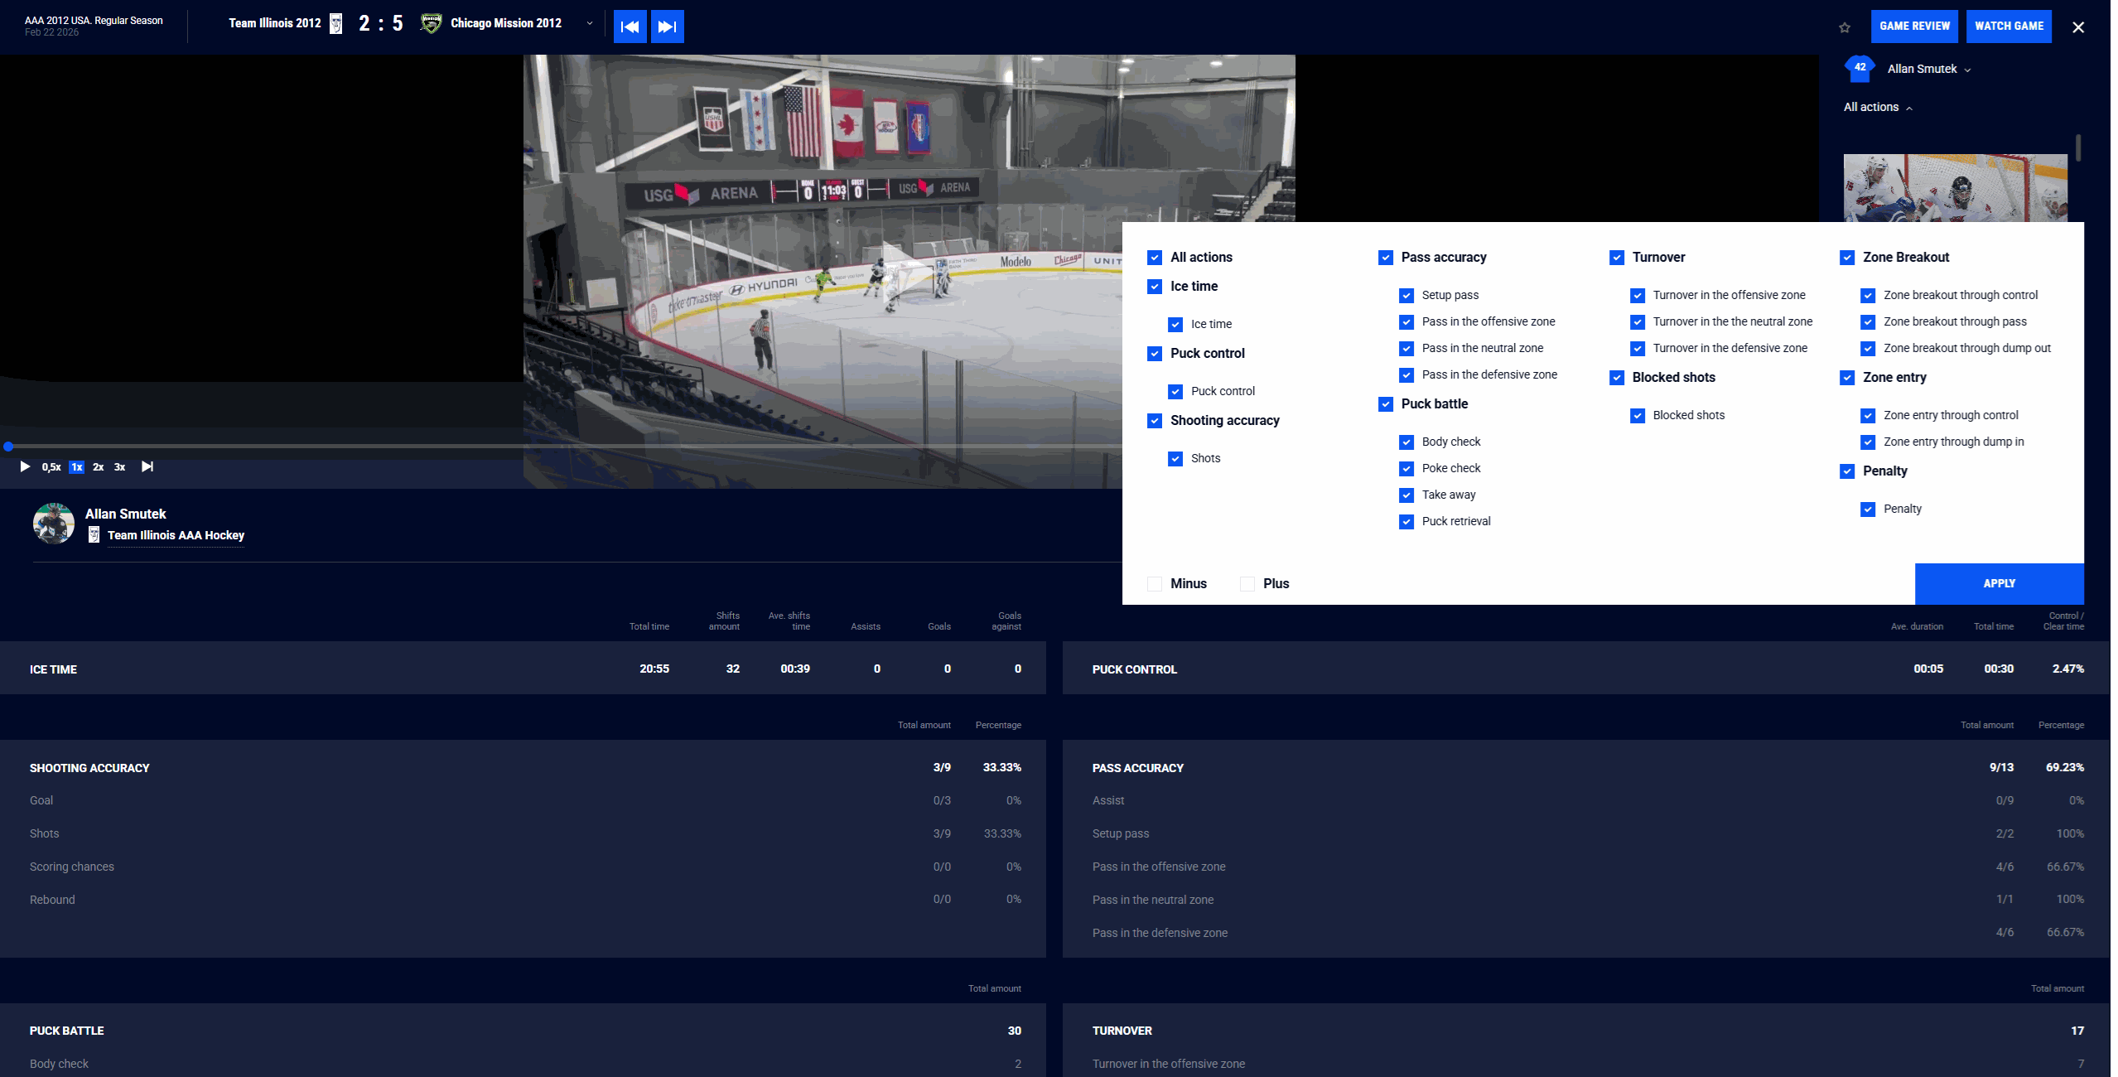Viewport: 2118px width, 1077px height.
Task: Select the 0,5x playback speed
Action: [x=51, y=467]
